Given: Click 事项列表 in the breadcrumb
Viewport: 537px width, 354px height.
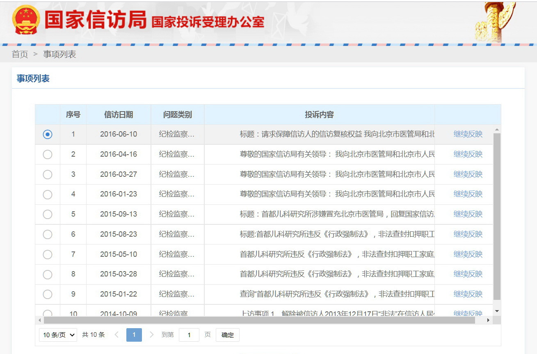Looking at the screenshot, I should tap(59, 54).
